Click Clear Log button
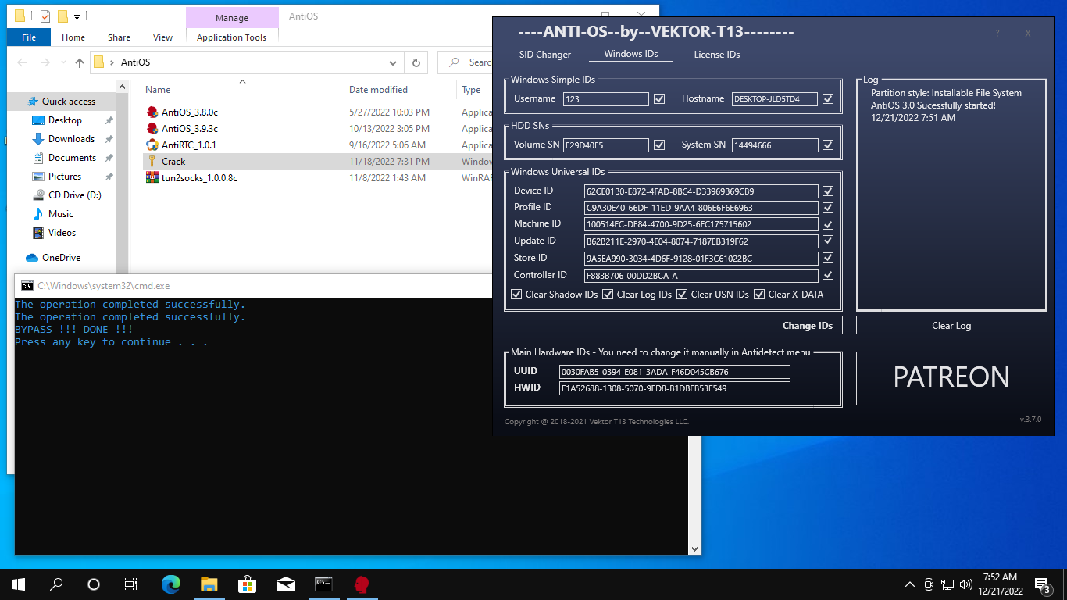Image resolution: width=1067 pixels, height=600 pixels. point(951,325)
